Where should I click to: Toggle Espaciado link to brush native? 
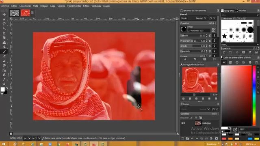click(x=214, y=52)
